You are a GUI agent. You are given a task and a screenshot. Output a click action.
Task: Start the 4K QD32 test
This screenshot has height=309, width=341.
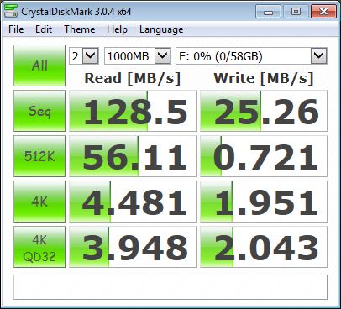click(39, 247)
